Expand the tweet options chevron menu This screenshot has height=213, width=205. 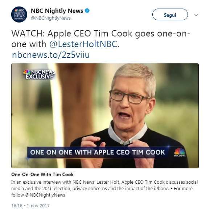(196, 15)
